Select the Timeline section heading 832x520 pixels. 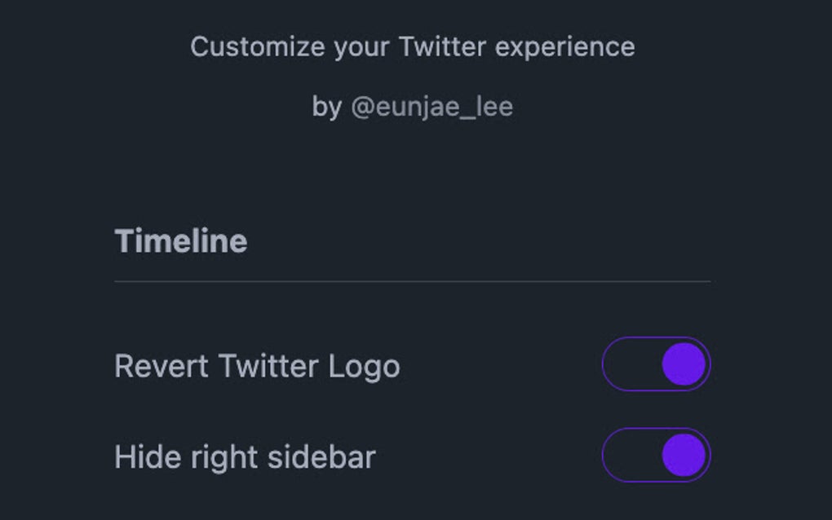(x=182, y=240)
